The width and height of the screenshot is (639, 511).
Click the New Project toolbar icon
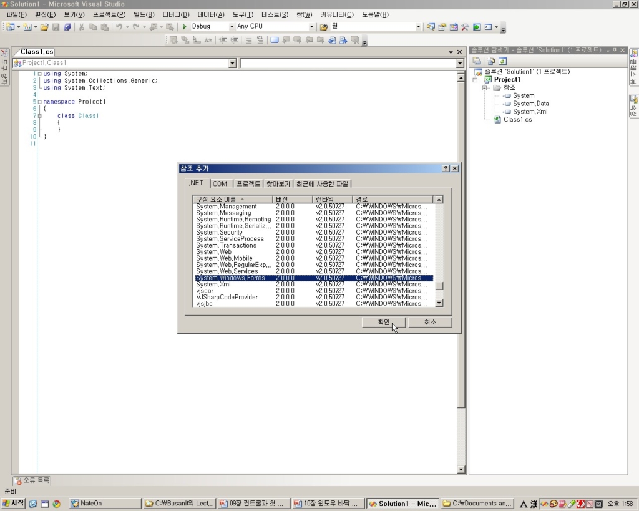point(10,27)
